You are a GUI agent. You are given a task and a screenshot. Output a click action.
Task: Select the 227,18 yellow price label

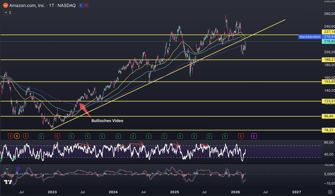(x=328, y=32)
